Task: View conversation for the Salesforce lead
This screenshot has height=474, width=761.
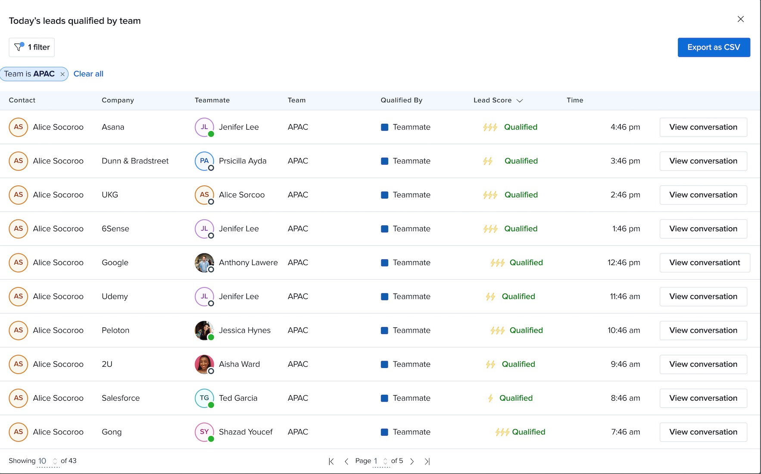Action: (703, 398)
